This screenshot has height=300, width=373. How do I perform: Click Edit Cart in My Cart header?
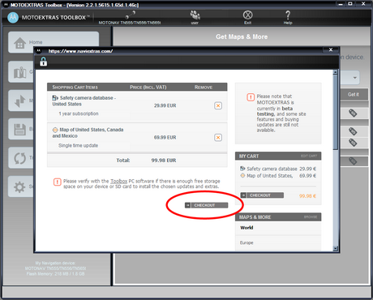point(309,156)
